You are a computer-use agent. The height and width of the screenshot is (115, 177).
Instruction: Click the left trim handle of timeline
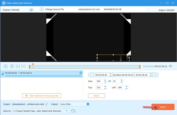(29, 67)
